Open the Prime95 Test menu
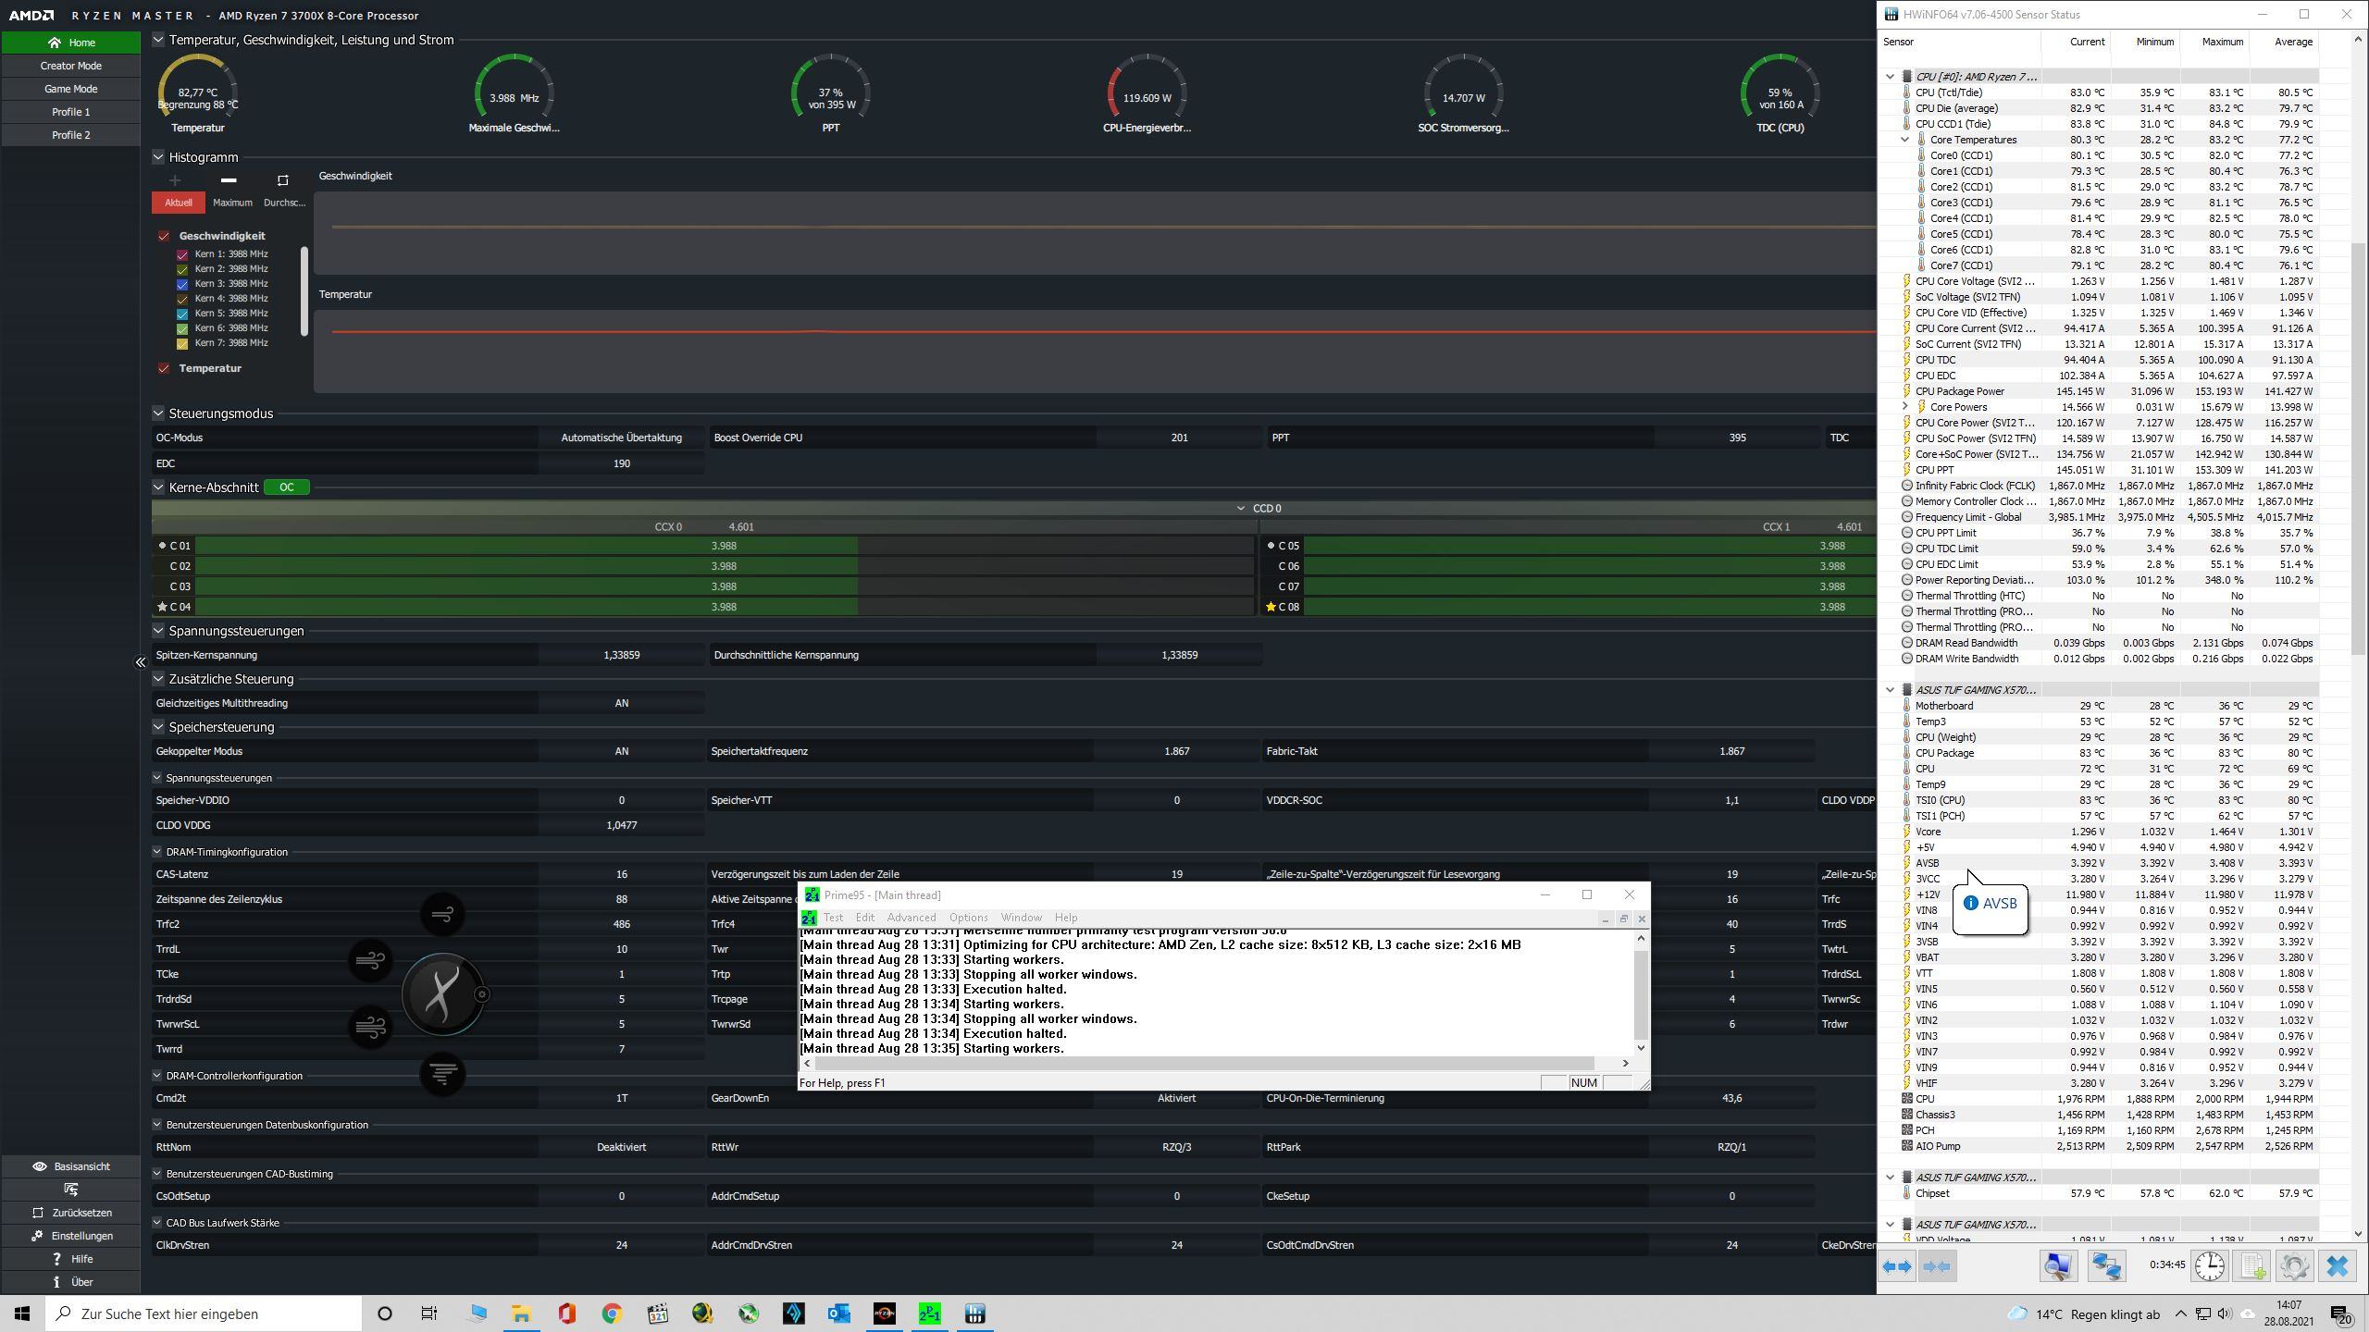 [x=833, y=918]
